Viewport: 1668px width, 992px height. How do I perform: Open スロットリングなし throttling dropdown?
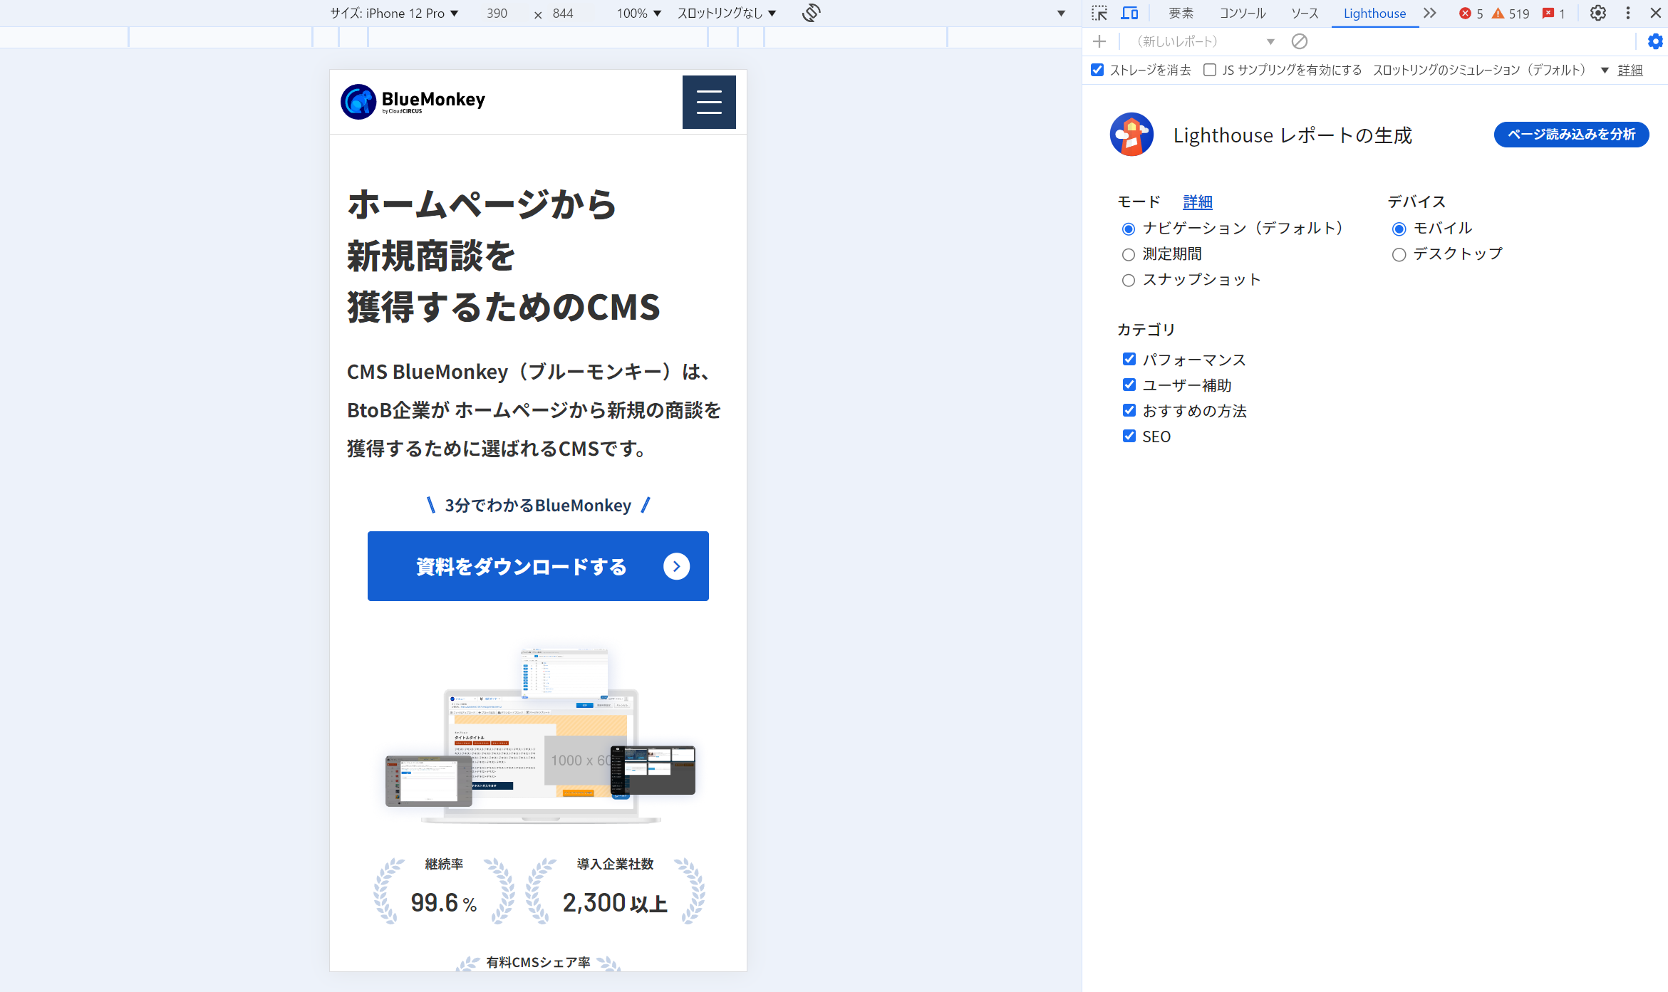click(x=727, y=14)
